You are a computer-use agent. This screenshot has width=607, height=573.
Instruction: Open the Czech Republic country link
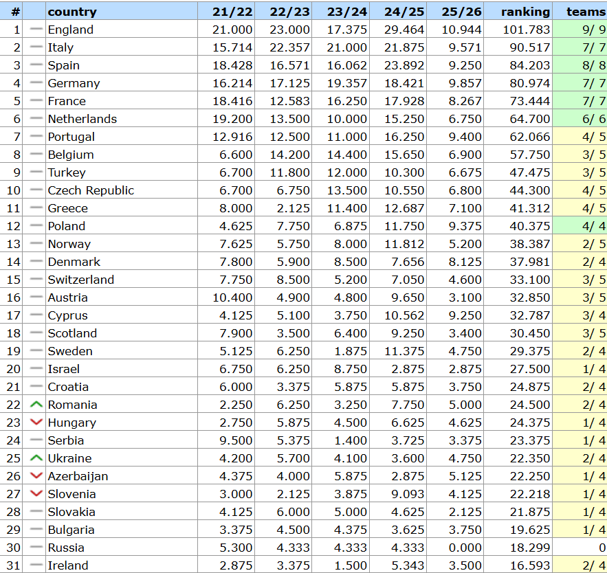91,190
